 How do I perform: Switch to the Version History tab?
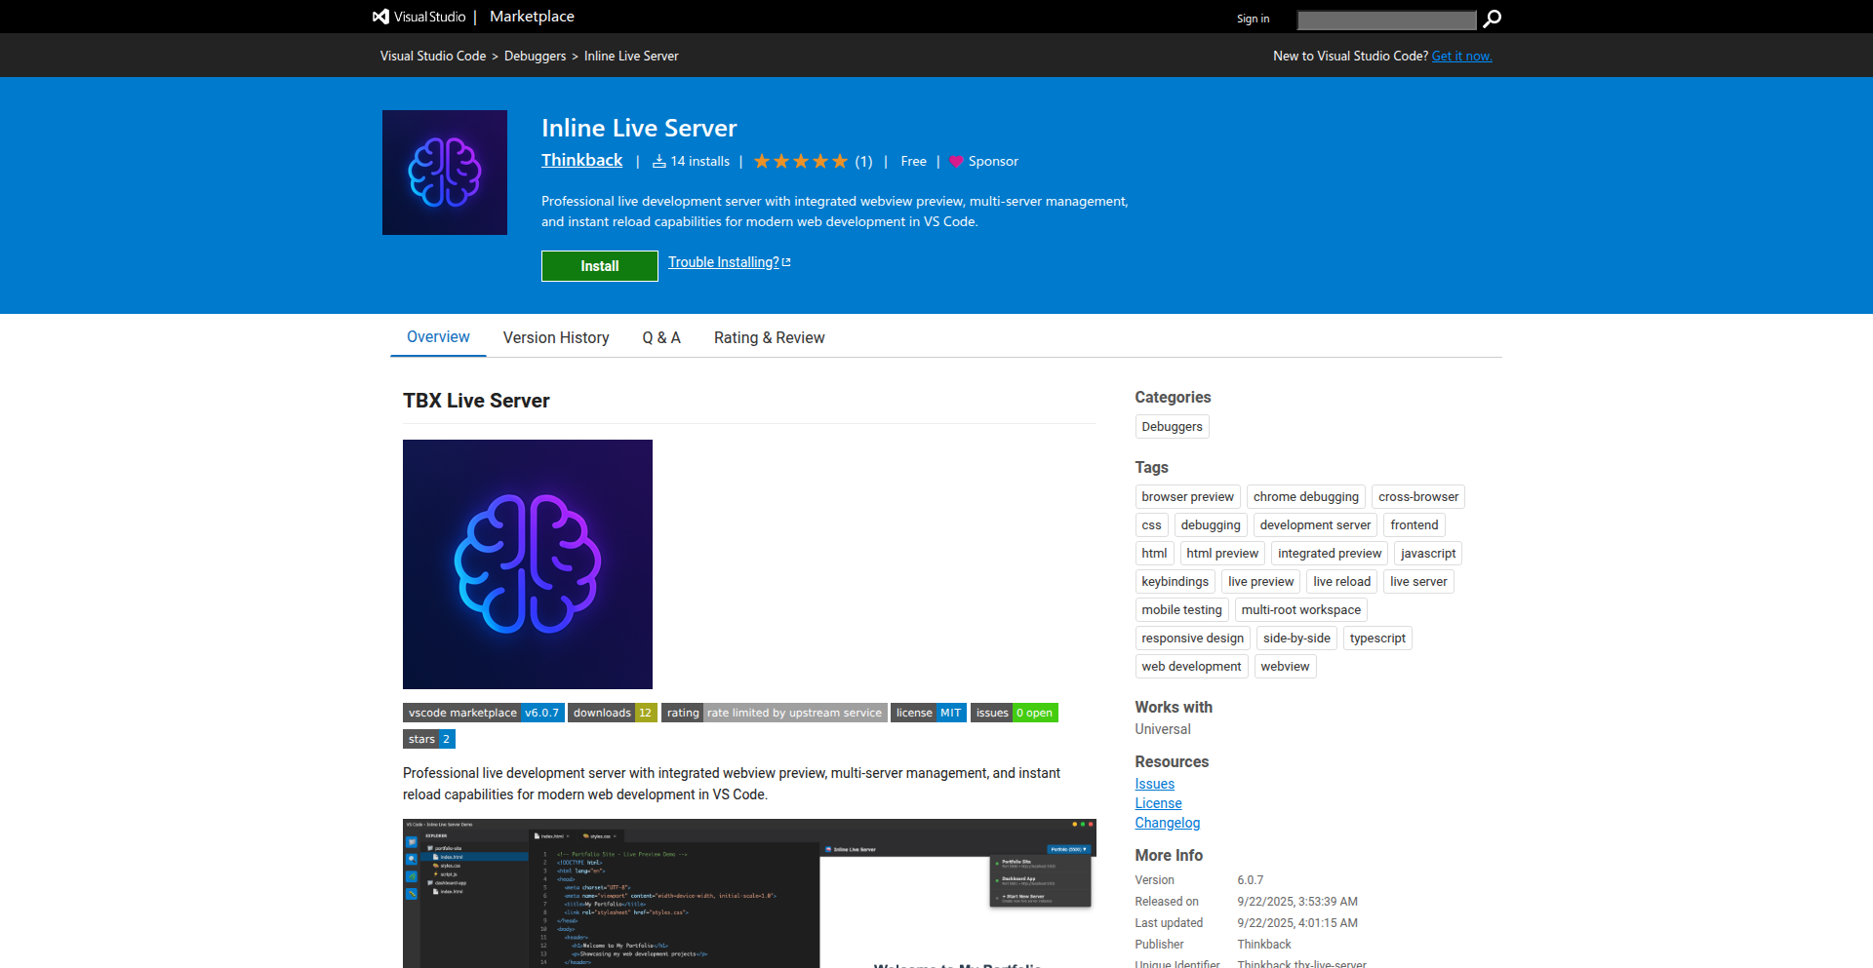point(556,337)
